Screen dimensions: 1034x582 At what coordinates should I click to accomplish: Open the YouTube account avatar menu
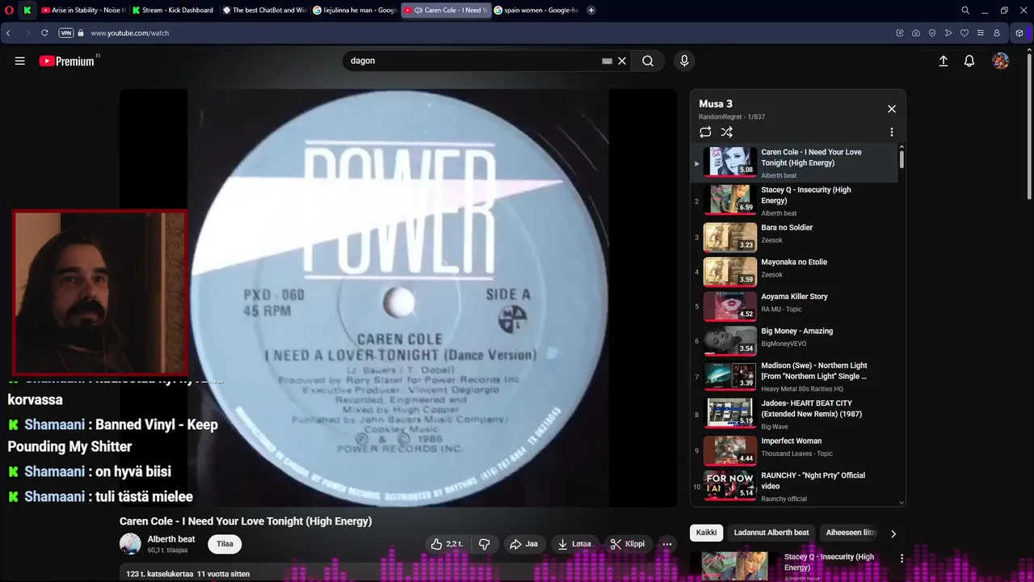tap(1001, 61)
